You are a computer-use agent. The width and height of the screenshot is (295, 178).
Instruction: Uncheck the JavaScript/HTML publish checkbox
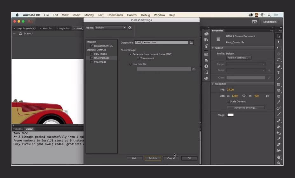(92, 46)
